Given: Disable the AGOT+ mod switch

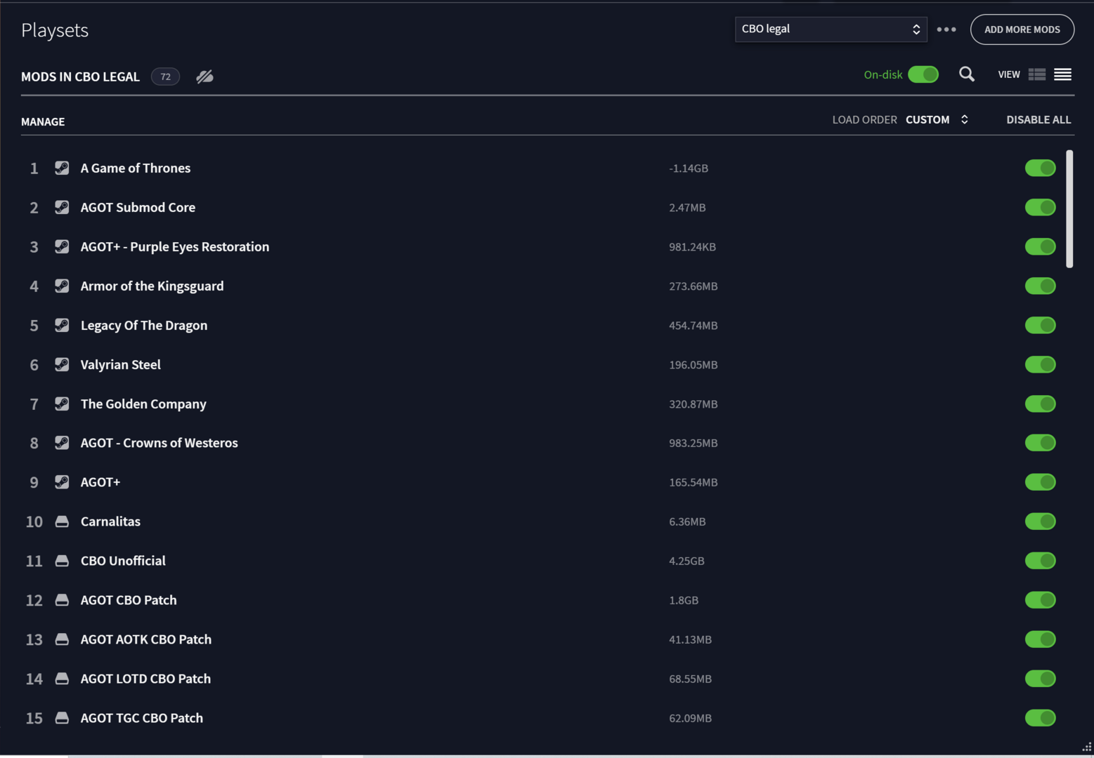Looking at the screenshot, I should click(1040, 482).
